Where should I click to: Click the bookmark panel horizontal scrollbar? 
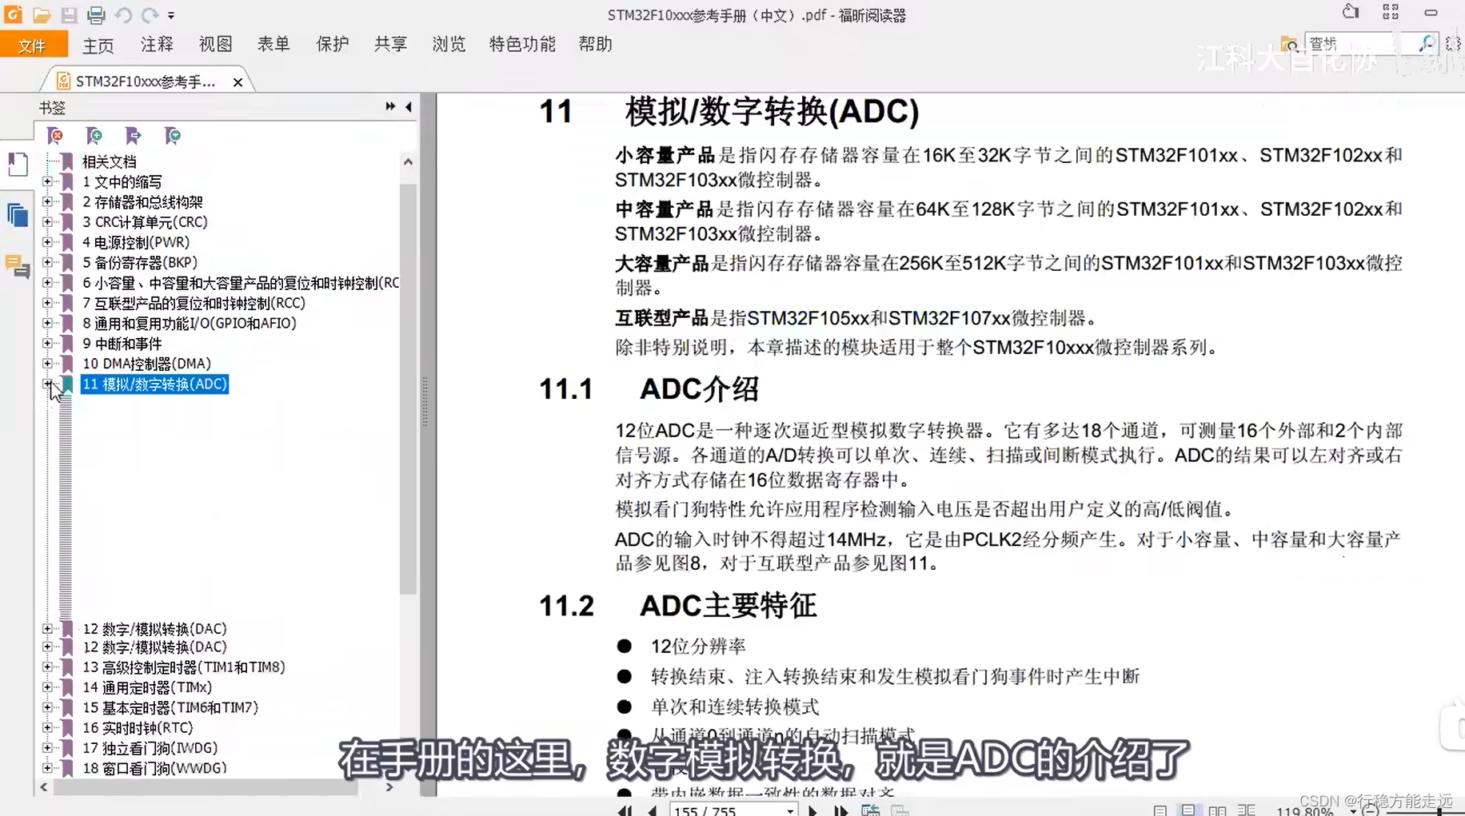[206, 787]
